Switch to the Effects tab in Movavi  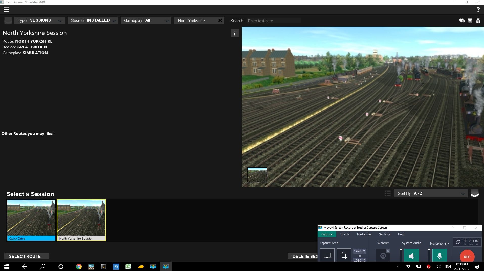pos(344,234)
